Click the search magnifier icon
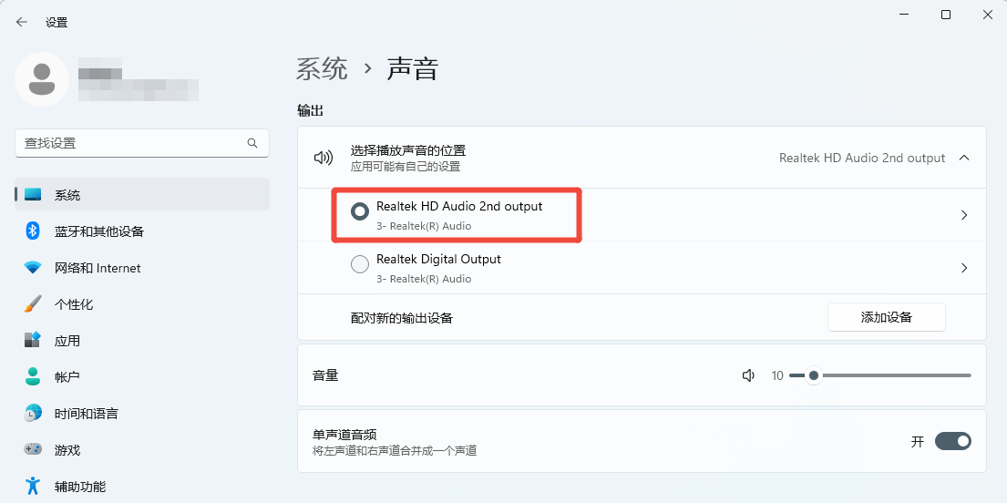This screenshot has width=1007, height=503. [252, 143]
